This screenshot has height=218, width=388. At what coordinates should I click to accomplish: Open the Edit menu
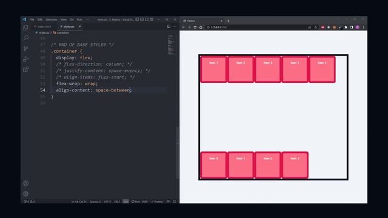[40, 19]
